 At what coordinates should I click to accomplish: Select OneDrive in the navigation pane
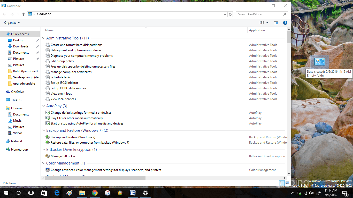17,92
